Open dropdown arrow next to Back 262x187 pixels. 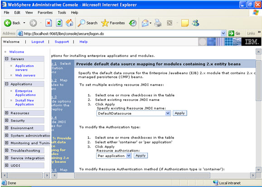click(x=24, y=23)
